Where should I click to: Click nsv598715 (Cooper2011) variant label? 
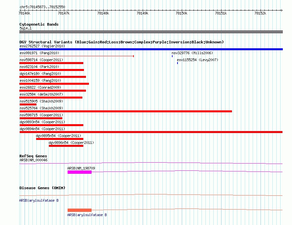(x=41, y=115)
